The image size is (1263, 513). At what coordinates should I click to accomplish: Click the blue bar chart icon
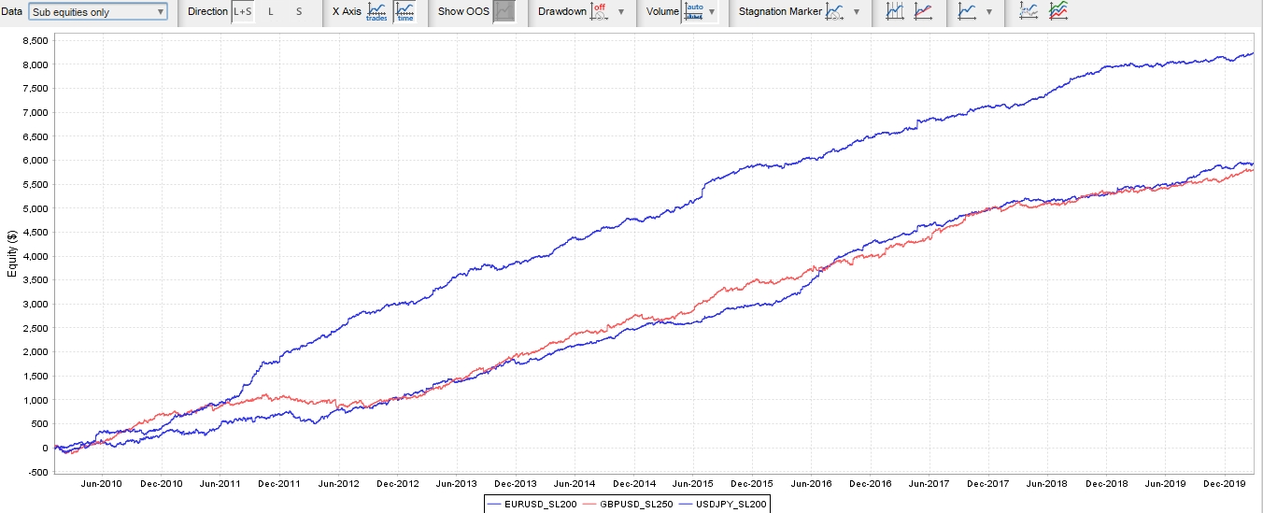coord(895,12)
